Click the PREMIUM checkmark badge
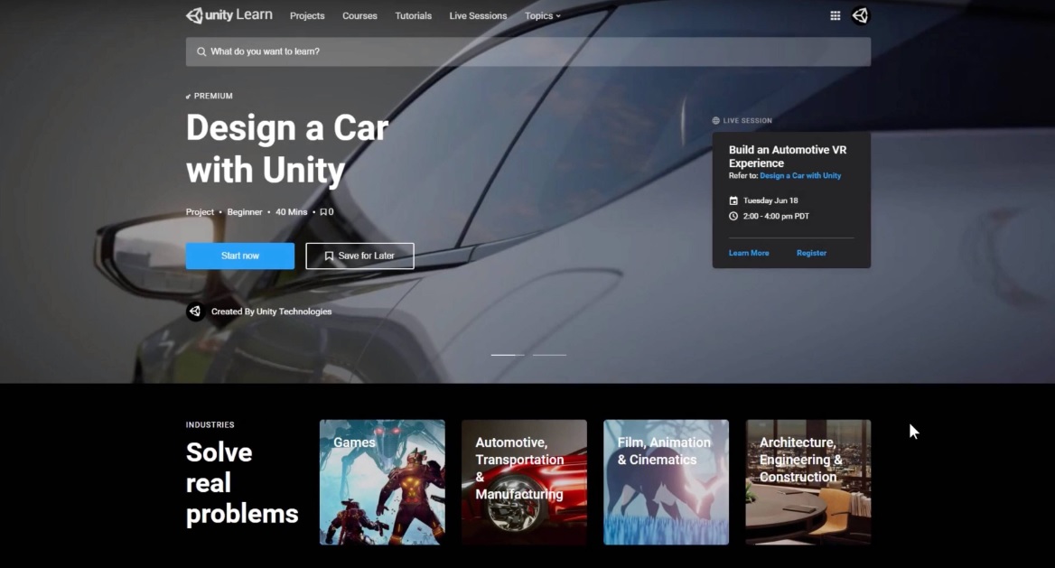1055x568 pixels. pyautogui.click(x=189, y=97)
